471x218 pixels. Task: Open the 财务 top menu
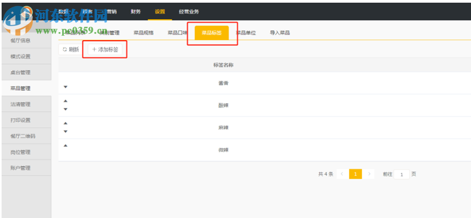click(x=136, y=12)
